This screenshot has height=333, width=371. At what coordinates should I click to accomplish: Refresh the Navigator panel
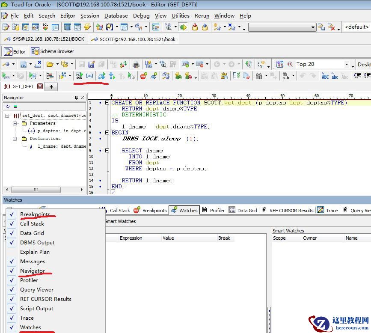pos(8,107)
